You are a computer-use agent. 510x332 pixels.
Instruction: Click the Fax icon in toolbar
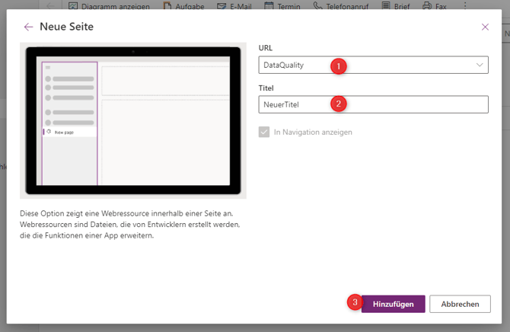[x=426, y=6]
